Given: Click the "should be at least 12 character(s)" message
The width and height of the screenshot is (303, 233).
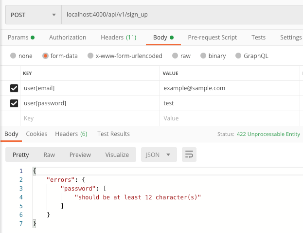Looking at the screenshot, I should click(x=138, y=197).
